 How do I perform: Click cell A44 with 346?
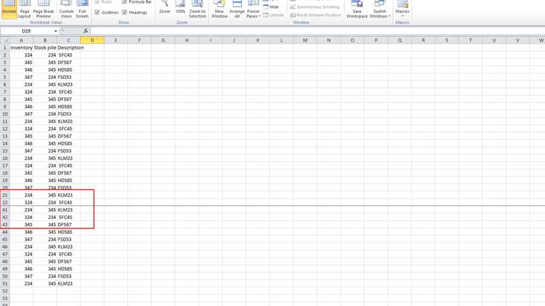[x=21, y=232]
